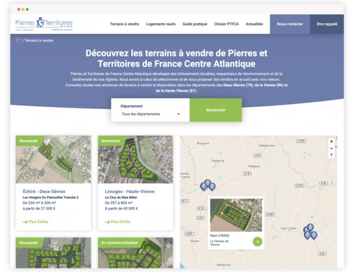Click the Etre rappelé button

click(x=327, y=24)
